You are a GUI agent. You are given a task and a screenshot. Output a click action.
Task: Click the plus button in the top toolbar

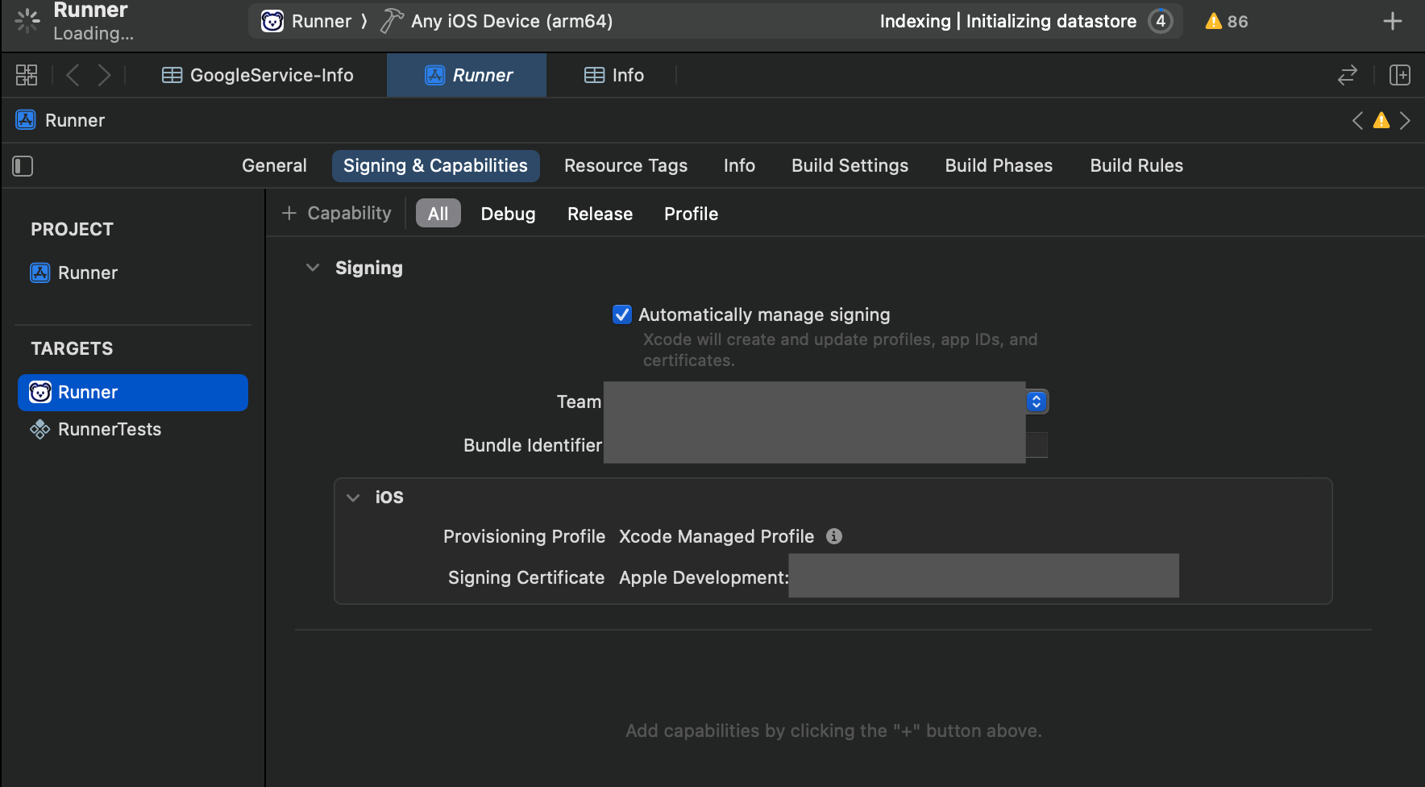tap(1392, 22)
